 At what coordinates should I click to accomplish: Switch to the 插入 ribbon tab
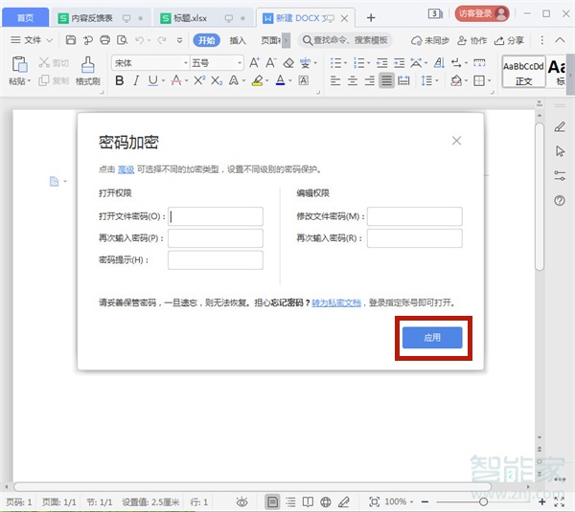click(238, 40)
